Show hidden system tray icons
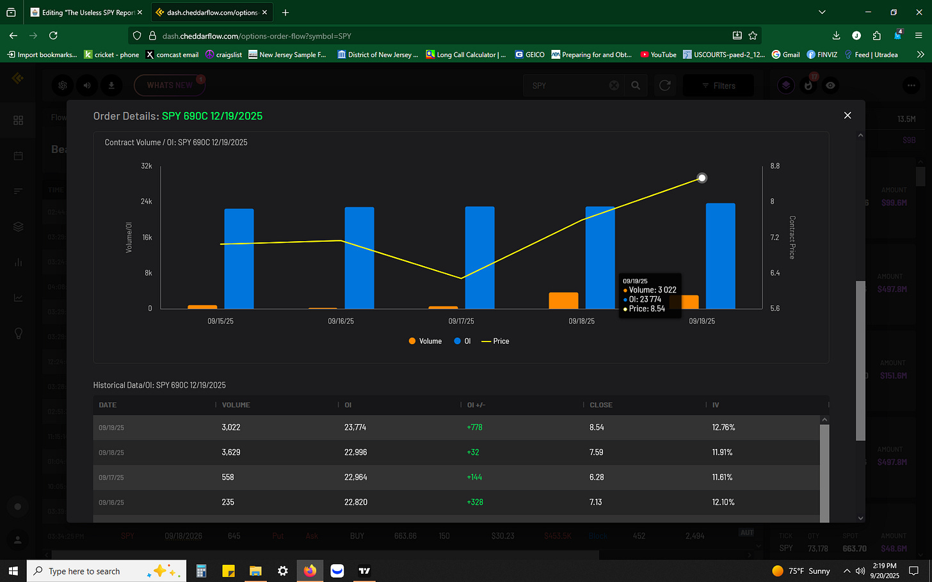Image resolution: width=932 pixels, height=582 pixels. pos(846,570)
